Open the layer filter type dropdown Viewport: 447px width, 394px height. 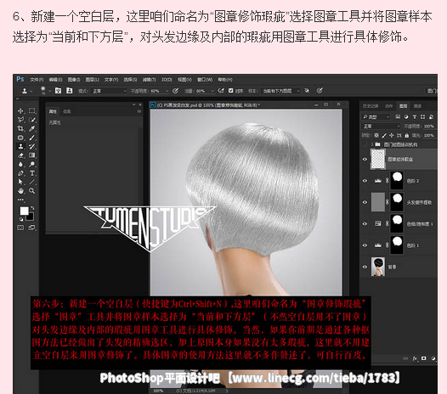376,117
